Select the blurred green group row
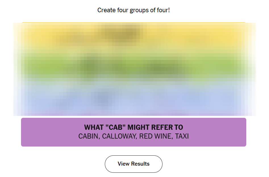 (x=134, y=67)
